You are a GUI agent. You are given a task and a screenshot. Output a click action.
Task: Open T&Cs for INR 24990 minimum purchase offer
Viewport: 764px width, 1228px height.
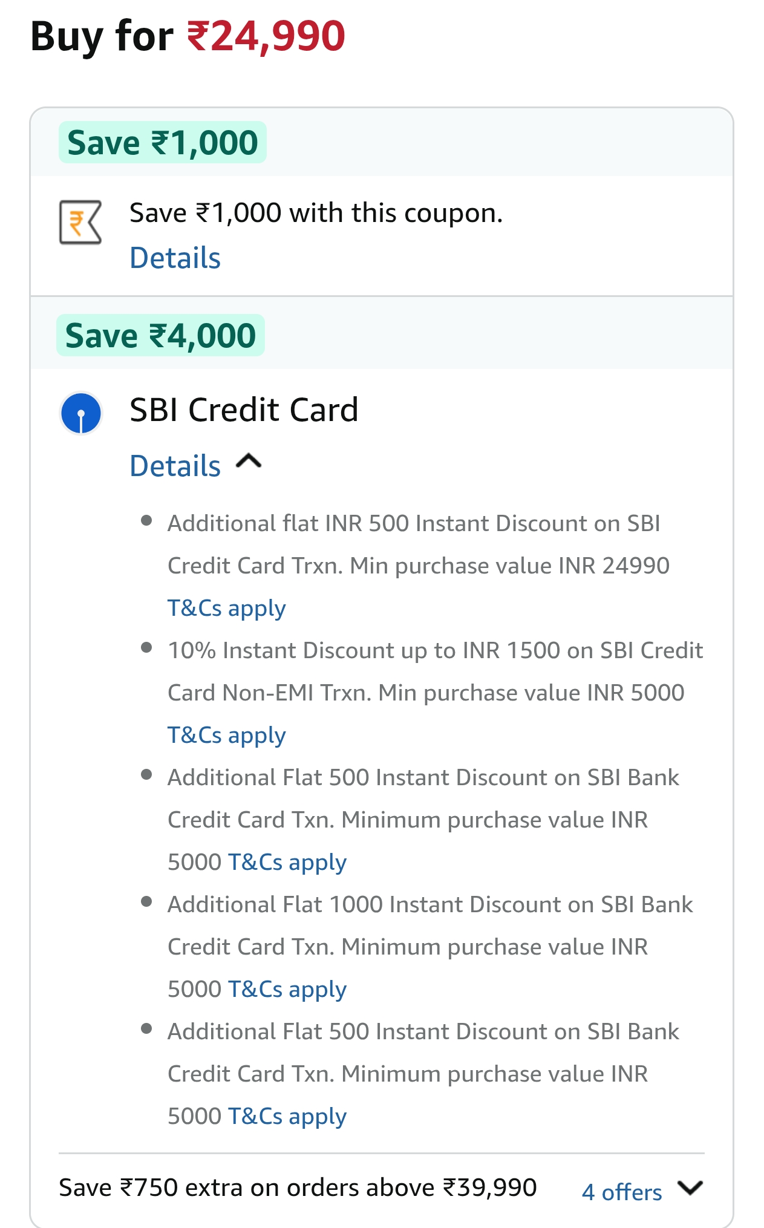(x=226, y=608)
